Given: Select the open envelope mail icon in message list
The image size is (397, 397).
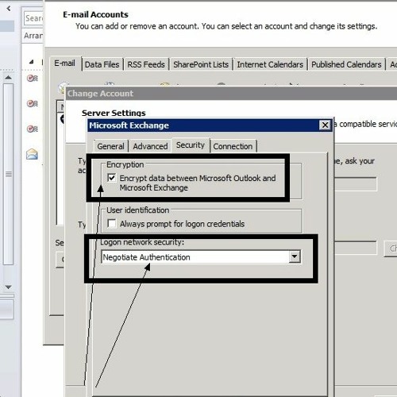Looking at the screenshot, I should (32, 154).
